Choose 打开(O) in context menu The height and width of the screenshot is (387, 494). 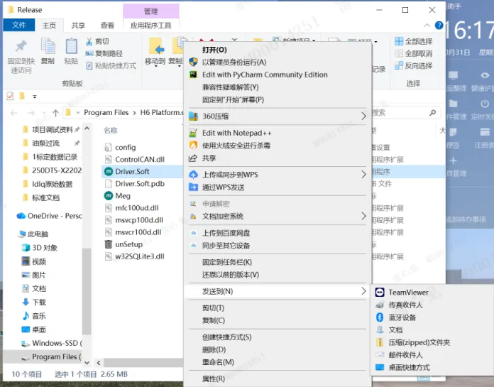(x=278, y=50)
